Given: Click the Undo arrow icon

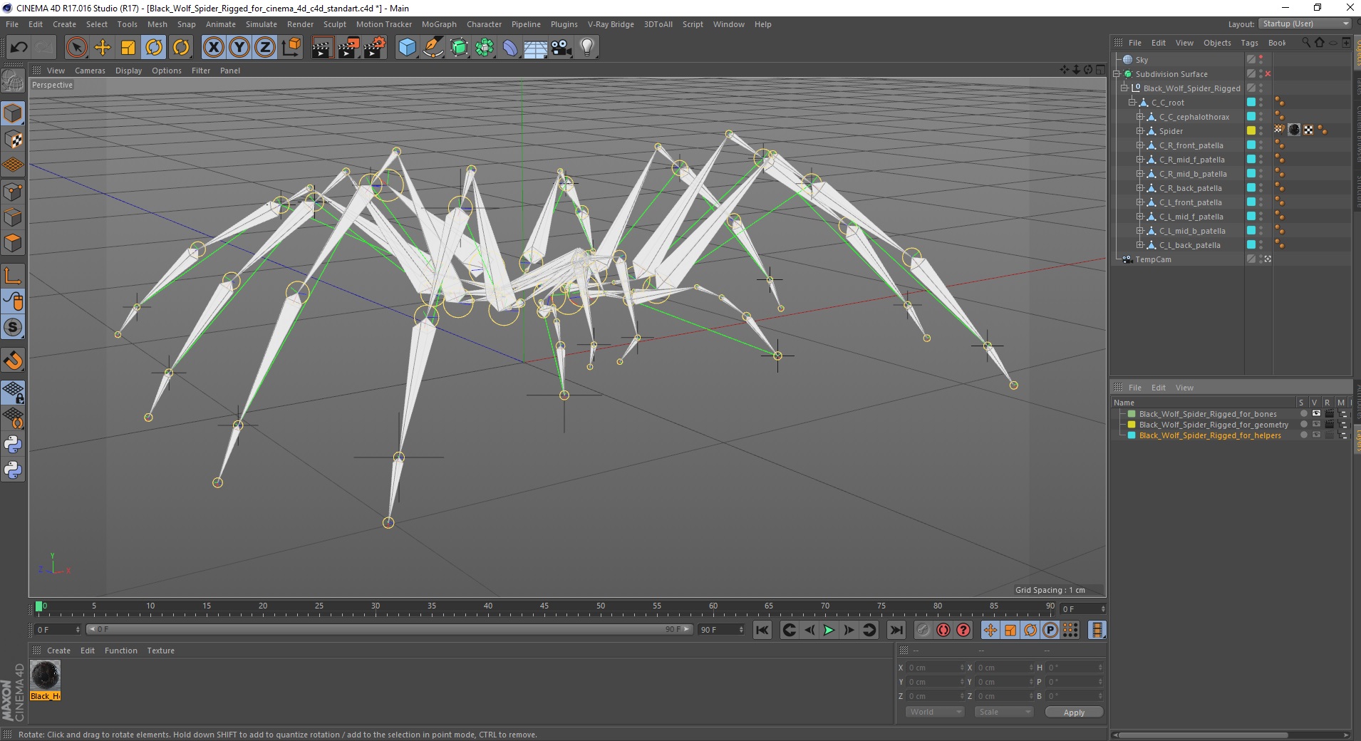Looking at the screenshot, I should [x=19, y=48].
